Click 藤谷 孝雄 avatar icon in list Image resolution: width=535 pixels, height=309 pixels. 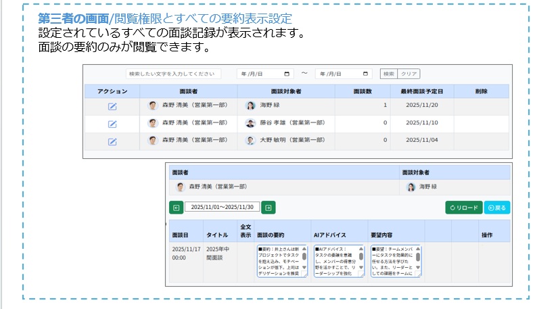(250, 123)
